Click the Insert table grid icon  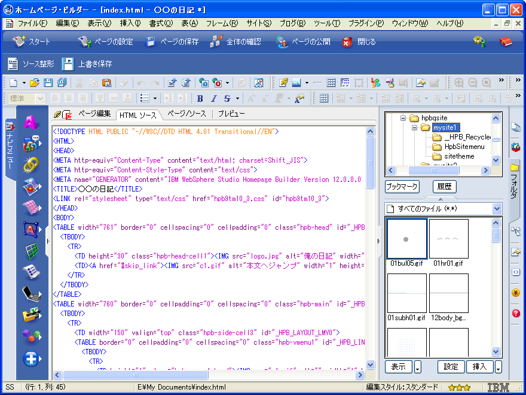pyautogui.click(x=331, y=83)
